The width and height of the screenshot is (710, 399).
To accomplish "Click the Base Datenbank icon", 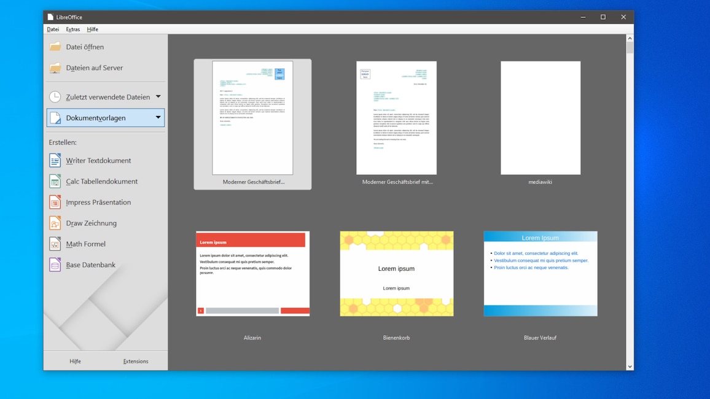I will click(x=55, y=265).
